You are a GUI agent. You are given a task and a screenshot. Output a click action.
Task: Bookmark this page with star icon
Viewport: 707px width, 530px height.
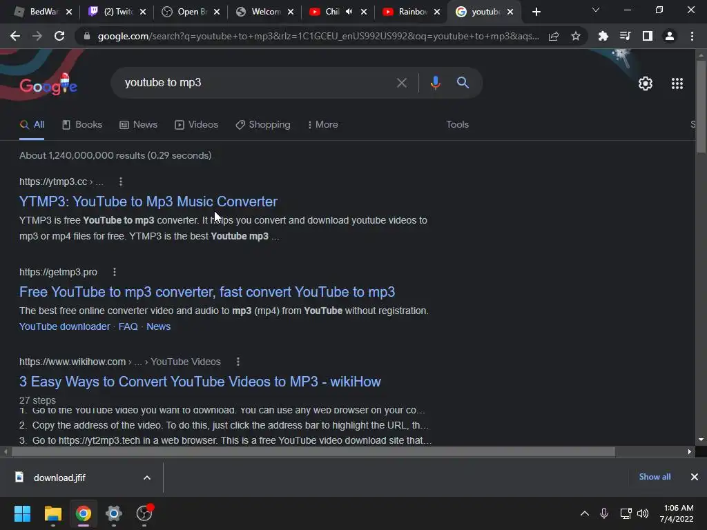[575, 36]
